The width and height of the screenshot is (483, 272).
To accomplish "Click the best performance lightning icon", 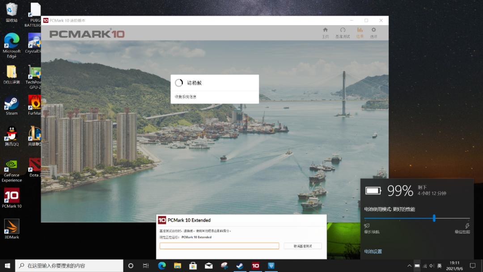I will click(467, 226).
